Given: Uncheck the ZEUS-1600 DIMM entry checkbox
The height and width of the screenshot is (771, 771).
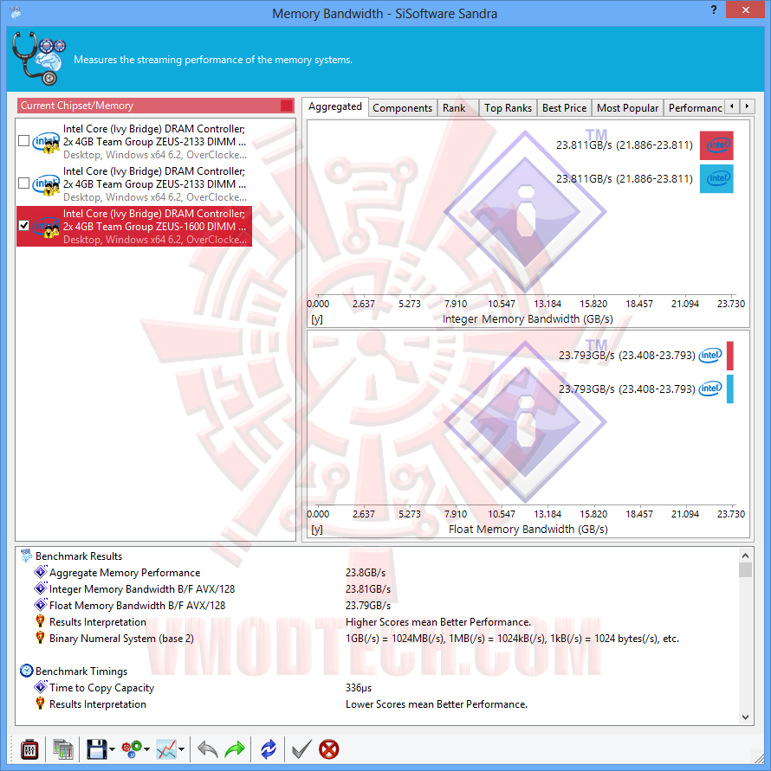Looking at the screenshot, I should coord(23,226).
